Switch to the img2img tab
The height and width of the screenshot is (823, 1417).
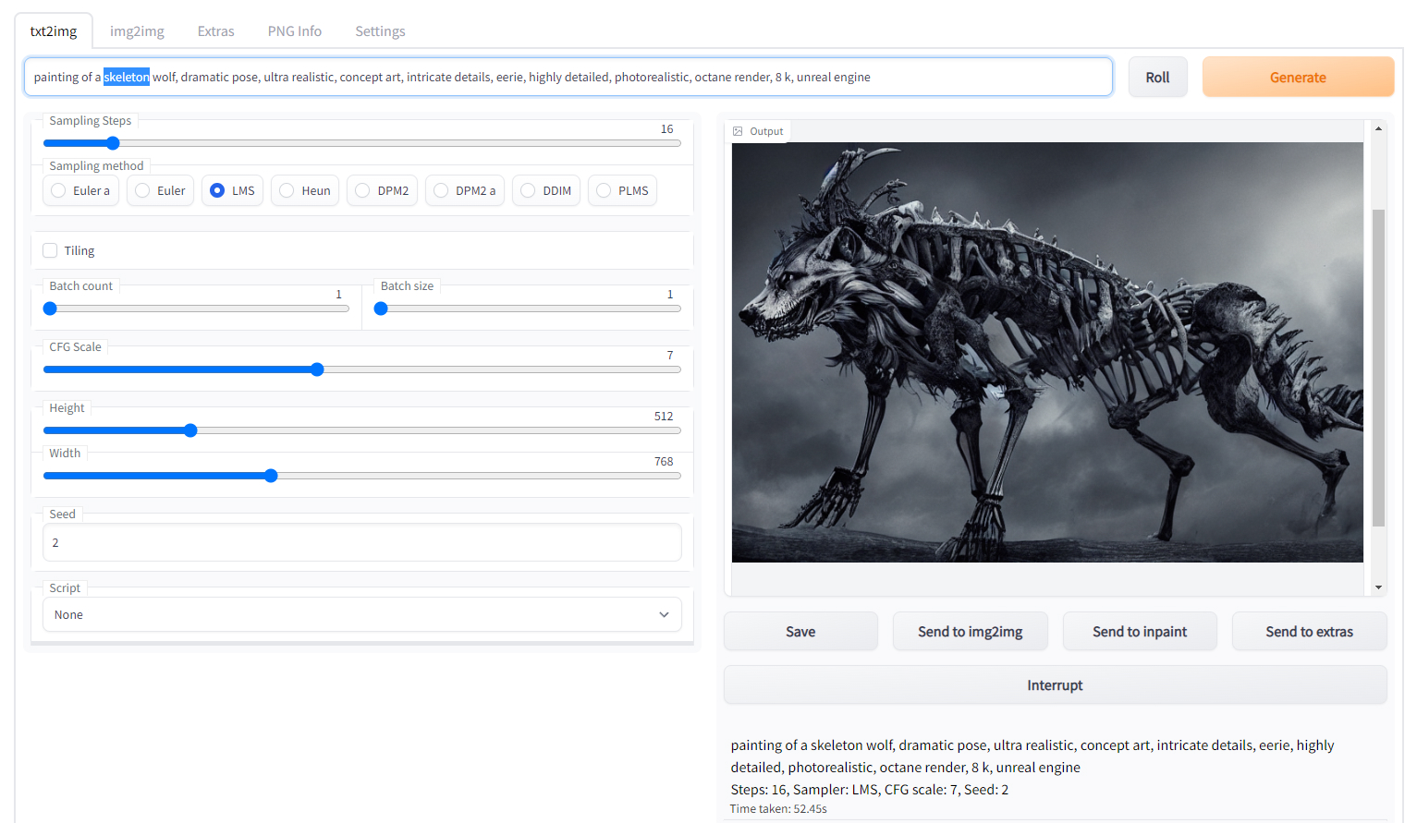137,31
